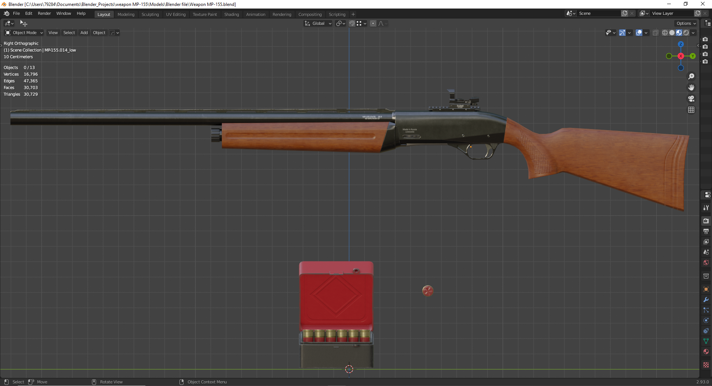Viewport: 712px width, 386px height.
Task: Open the Texture properties checker tab
Action: coord(706,365)
